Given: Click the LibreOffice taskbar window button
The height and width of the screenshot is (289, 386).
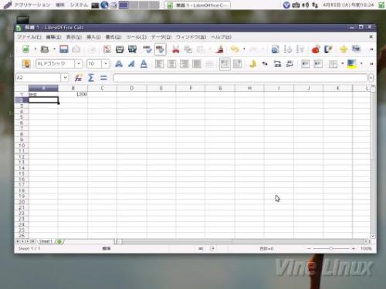Looking at the screenshot, I should (197, 5).
